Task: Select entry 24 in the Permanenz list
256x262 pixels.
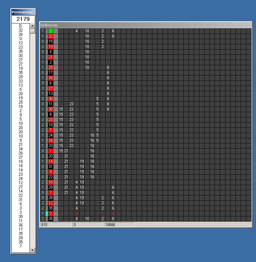Action: [21, 179]
